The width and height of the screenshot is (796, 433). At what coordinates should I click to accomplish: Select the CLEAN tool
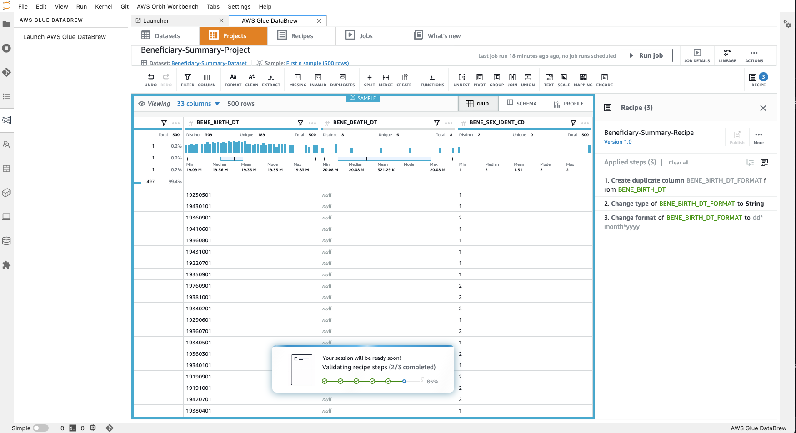252,80
